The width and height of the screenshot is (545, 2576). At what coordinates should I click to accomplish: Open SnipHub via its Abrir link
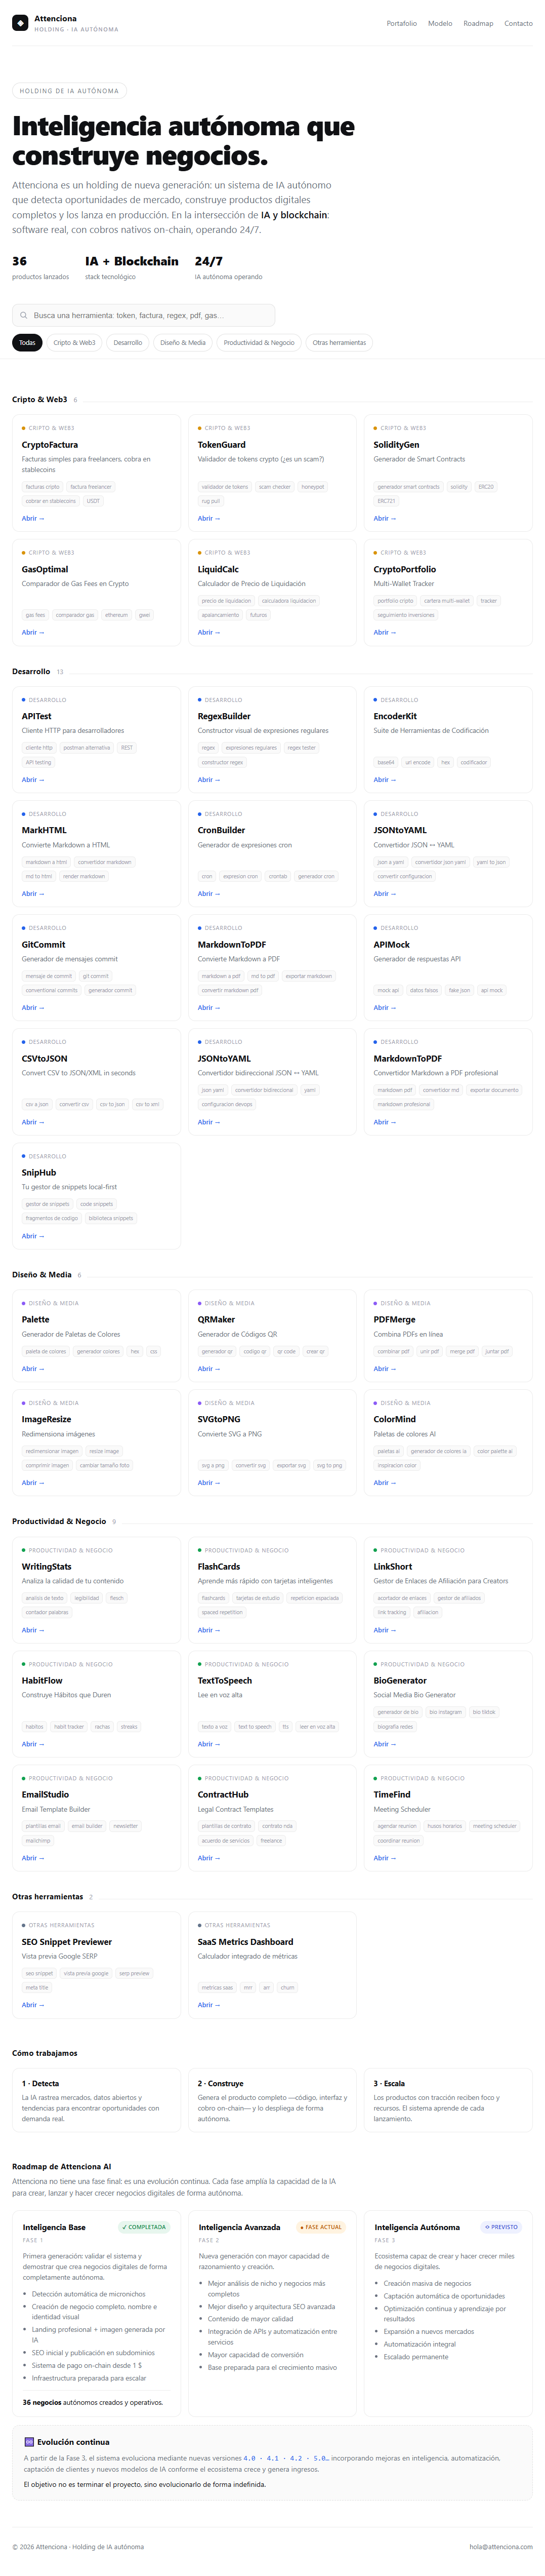pyautogui.click(x=33, y=1236)
